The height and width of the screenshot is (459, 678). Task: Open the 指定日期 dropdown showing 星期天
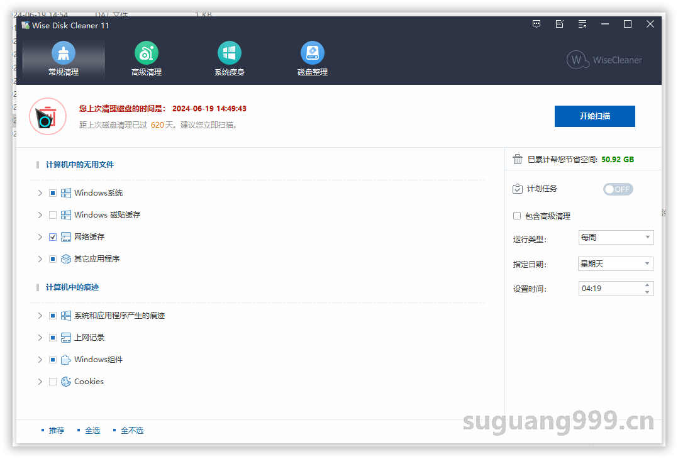pyautogui.click(x=615, y=264)
